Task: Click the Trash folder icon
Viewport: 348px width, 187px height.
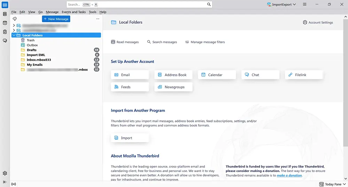Action: (x=23, y=40)
